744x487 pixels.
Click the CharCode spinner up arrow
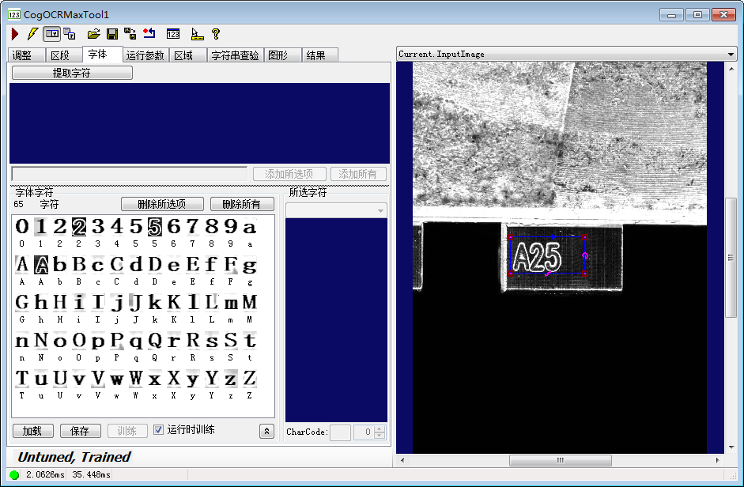tap(380, 428)
